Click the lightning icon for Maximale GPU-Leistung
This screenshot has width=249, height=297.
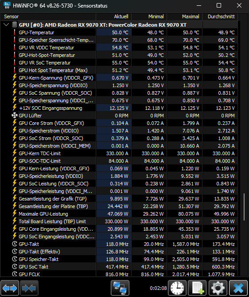(x=15, y=214)
